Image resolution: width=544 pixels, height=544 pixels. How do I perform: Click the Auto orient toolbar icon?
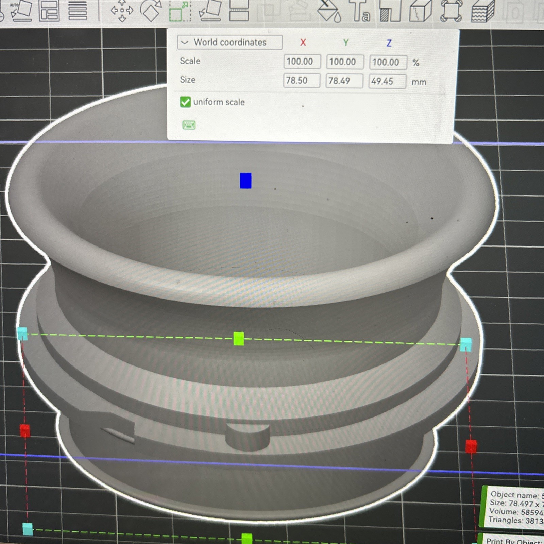tap(21, 10)
